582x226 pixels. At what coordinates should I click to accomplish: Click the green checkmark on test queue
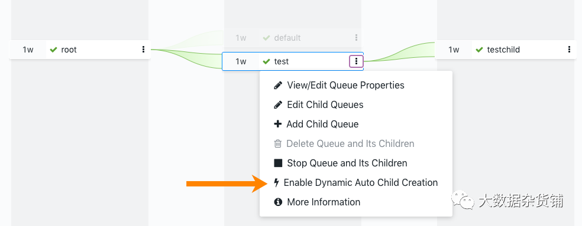click(x=266, y=61)
